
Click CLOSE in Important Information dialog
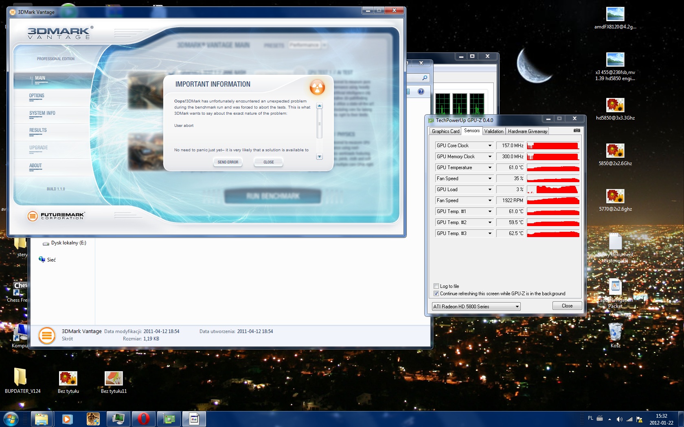point(268,162)
